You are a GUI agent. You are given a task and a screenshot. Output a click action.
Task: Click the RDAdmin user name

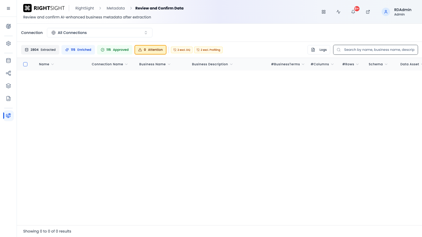point(403,10)
